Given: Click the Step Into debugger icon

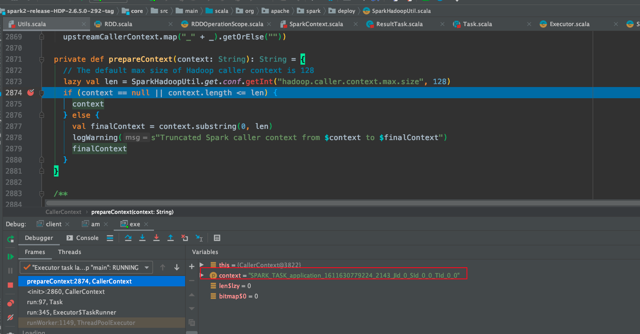Looking at the screenshot, I should [142, 238].
